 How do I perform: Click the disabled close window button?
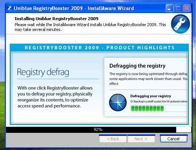click(x=187, y=8)
